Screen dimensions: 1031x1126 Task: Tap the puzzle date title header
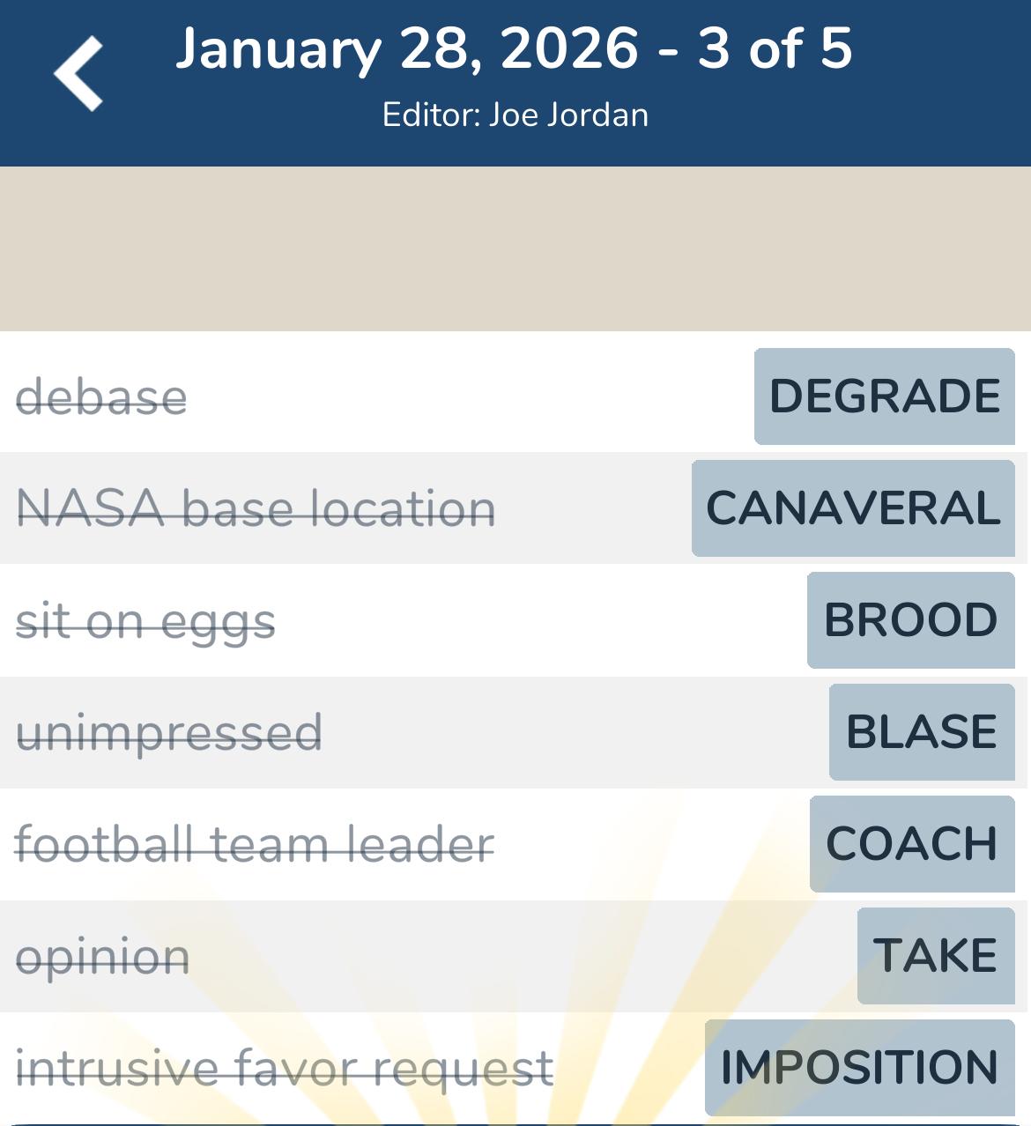(x=514, y=48)
